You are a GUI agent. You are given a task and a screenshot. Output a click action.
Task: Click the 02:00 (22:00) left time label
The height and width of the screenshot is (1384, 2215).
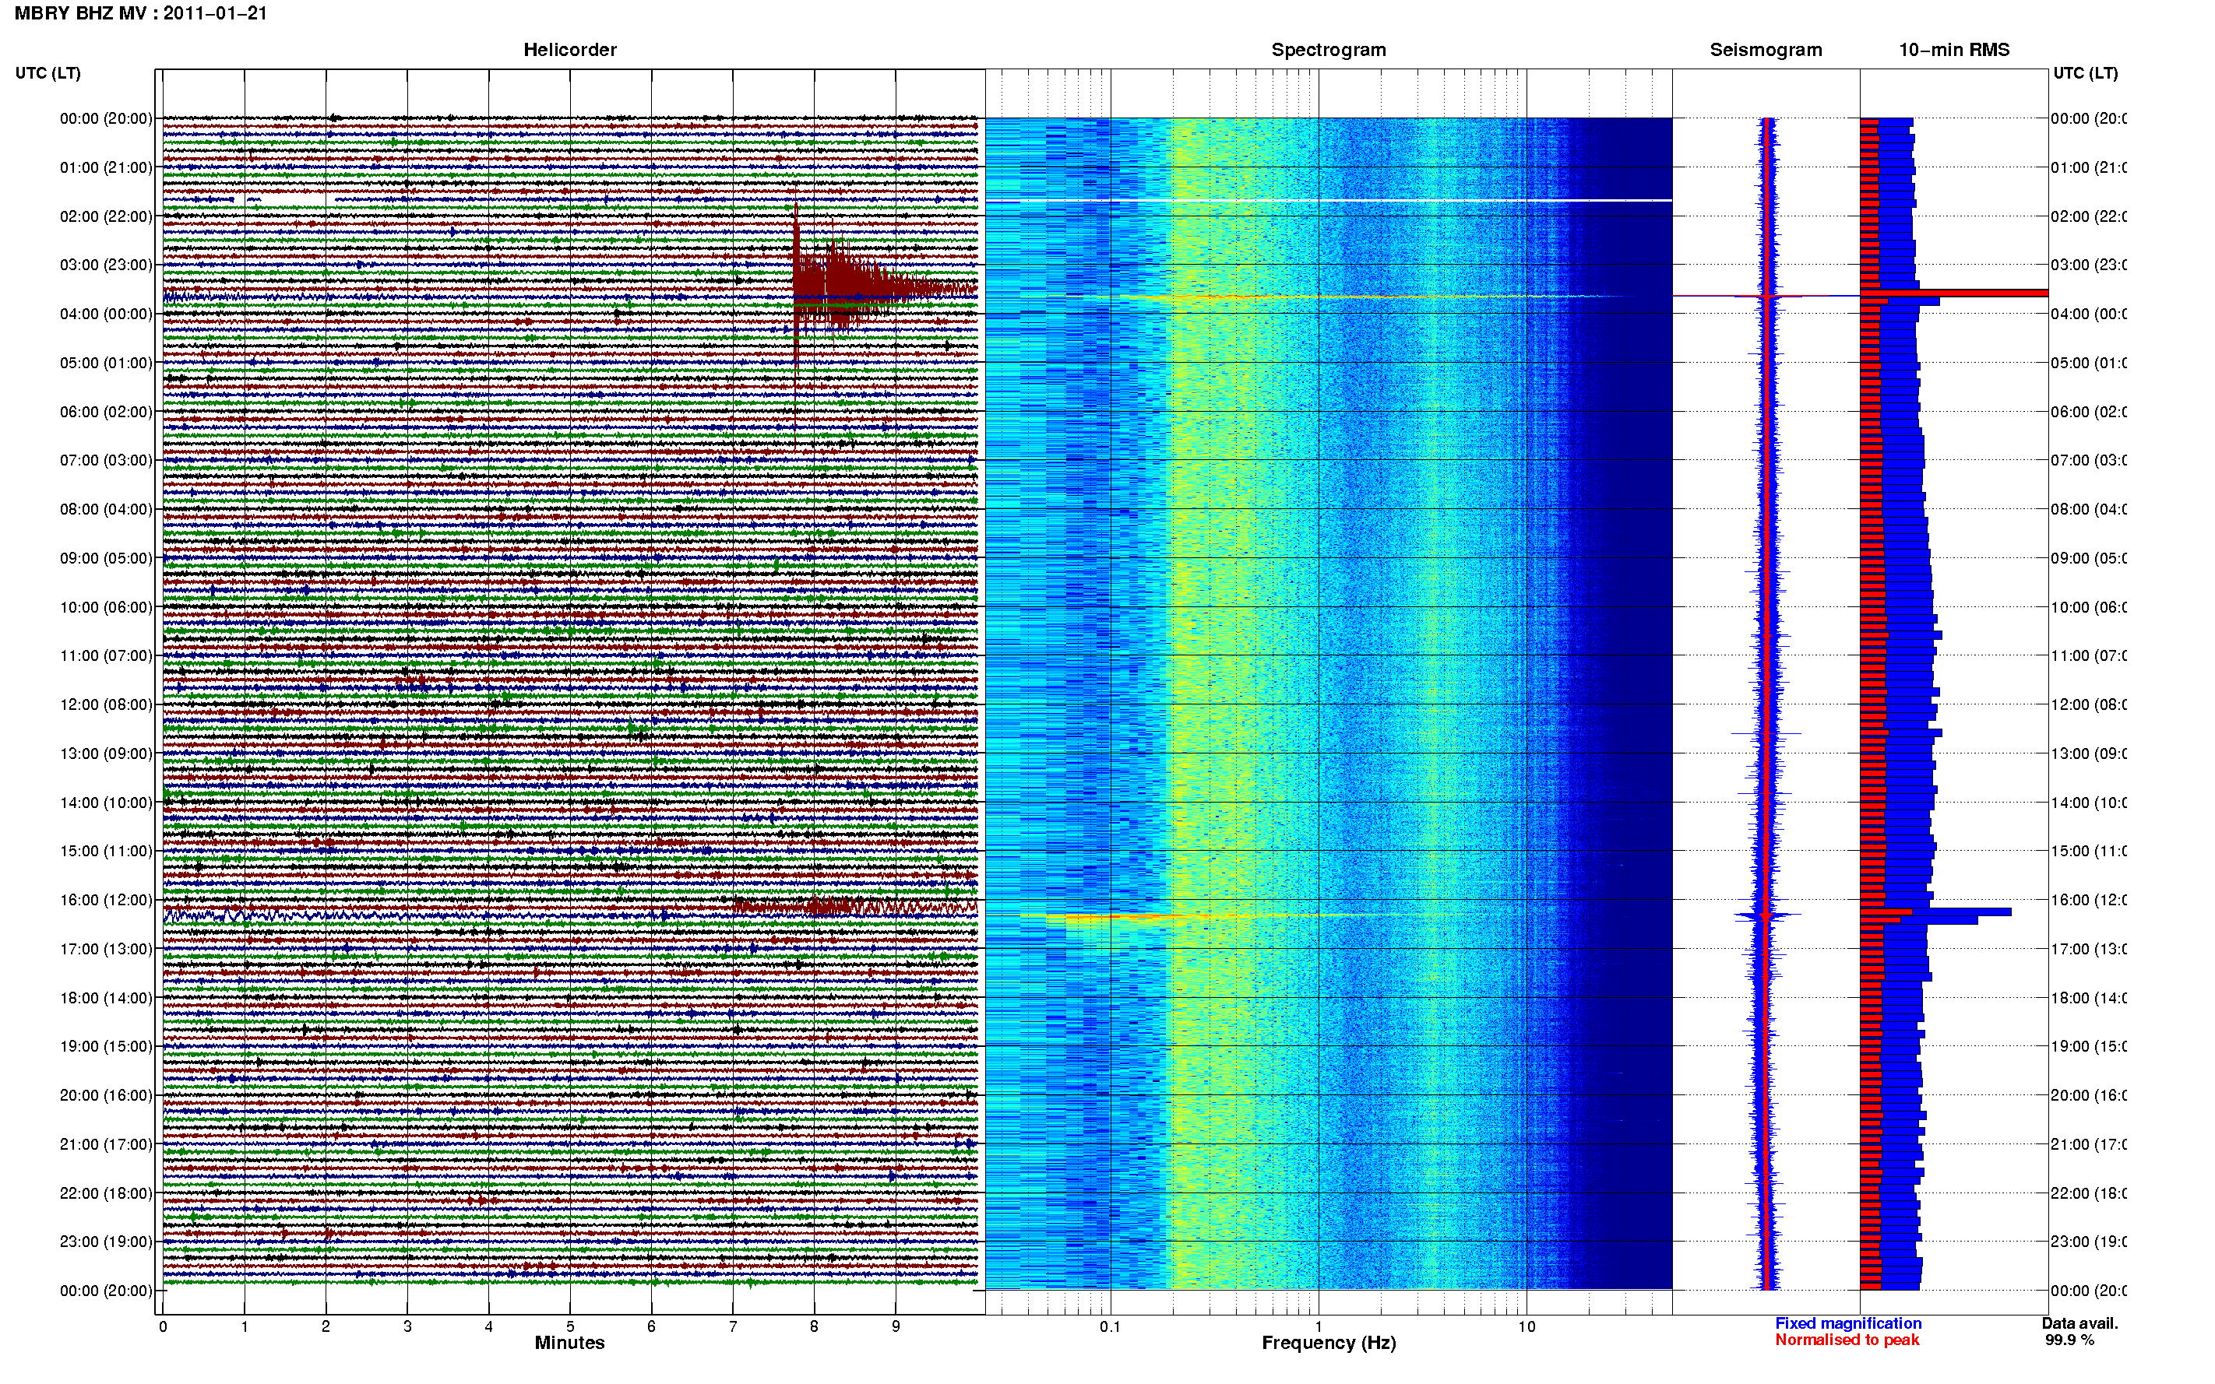(106, 216)
